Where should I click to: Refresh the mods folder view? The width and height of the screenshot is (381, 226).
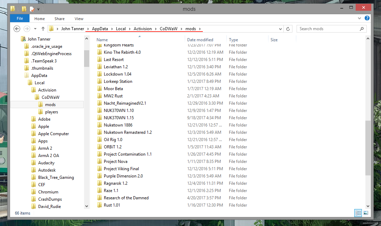pos(288,29)
